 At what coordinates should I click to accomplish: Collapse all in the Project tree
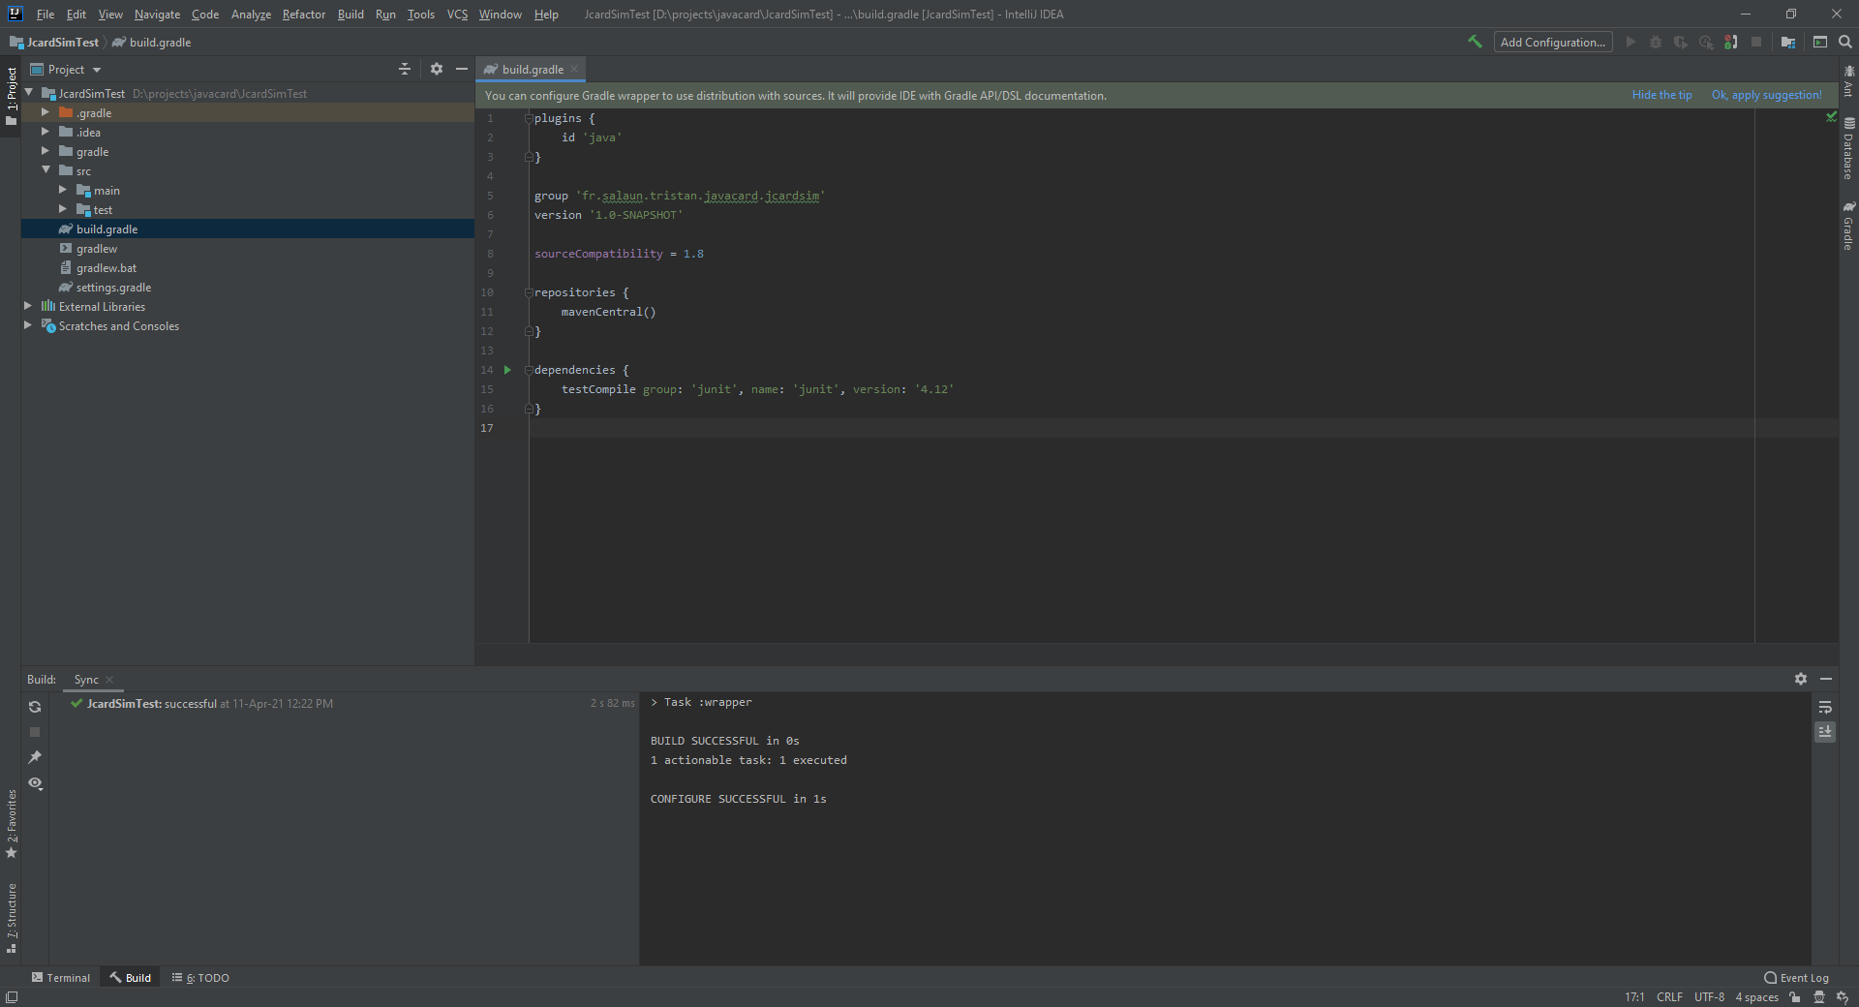pos(405,70)
